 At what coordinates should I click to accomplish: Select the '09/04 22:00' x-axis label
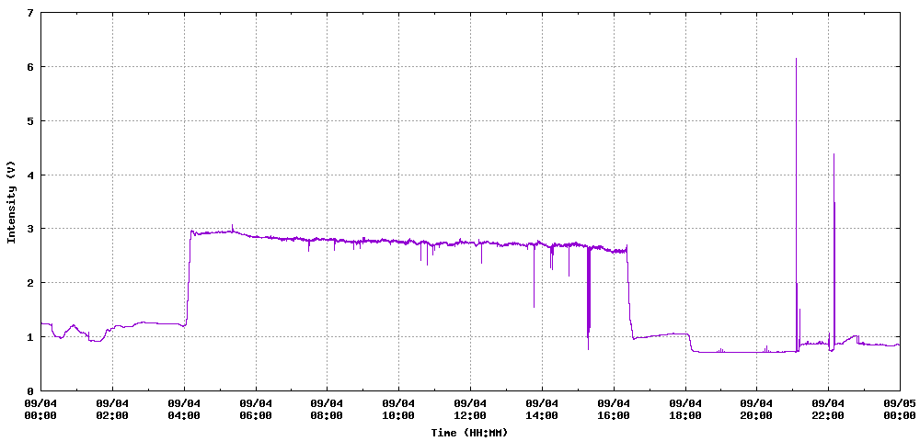coord(828,410)
